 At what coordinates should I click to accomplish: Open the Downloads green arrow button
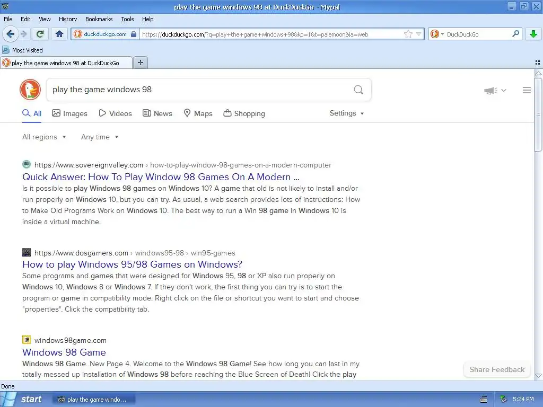point(533,34)
